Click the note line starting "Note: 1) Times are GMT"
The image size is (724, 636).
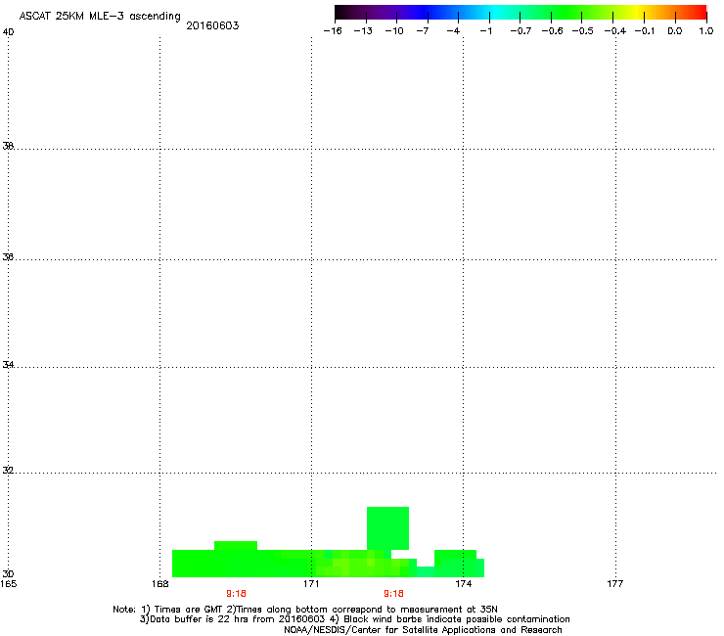click(305, 610)
